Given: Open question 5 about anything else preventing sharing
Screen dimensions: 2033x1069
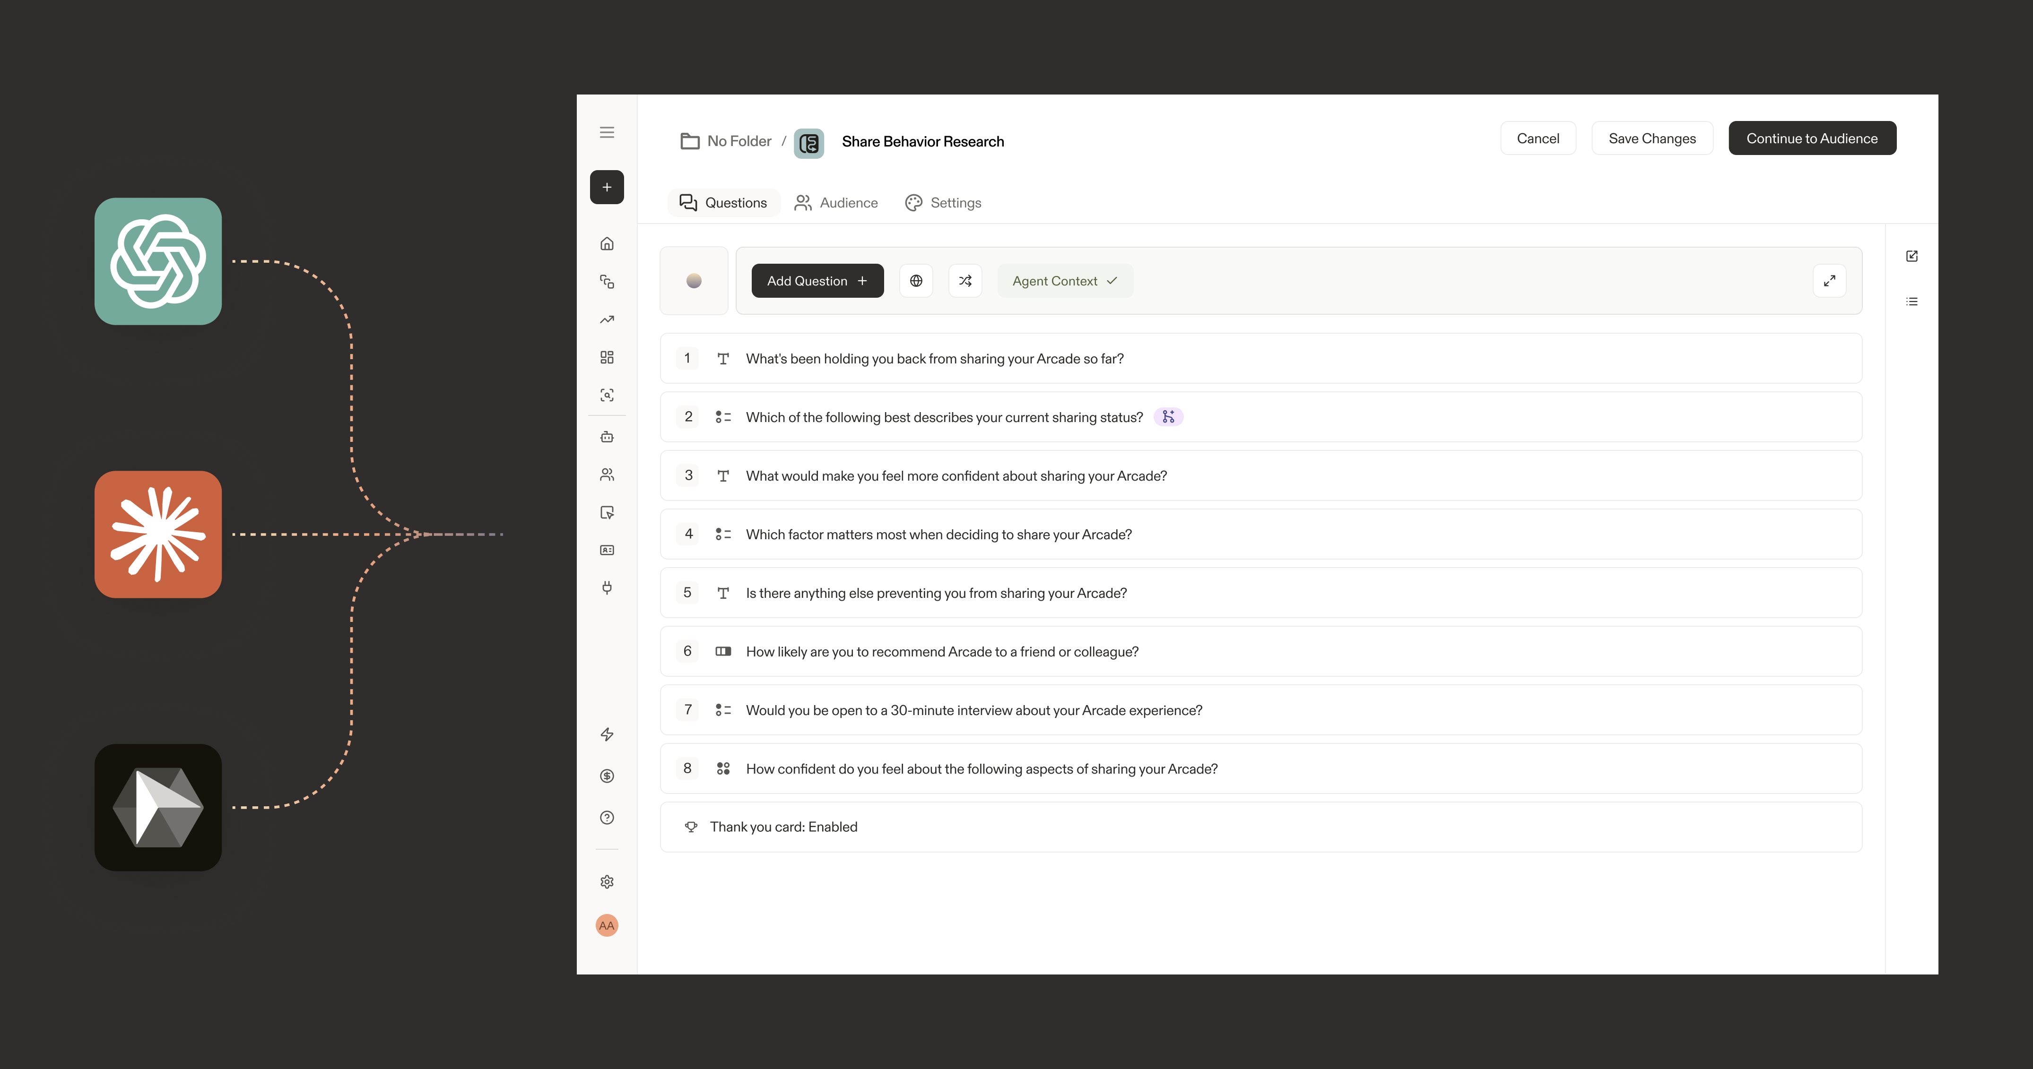Looking at the screenshot, I should [1261, 593].
